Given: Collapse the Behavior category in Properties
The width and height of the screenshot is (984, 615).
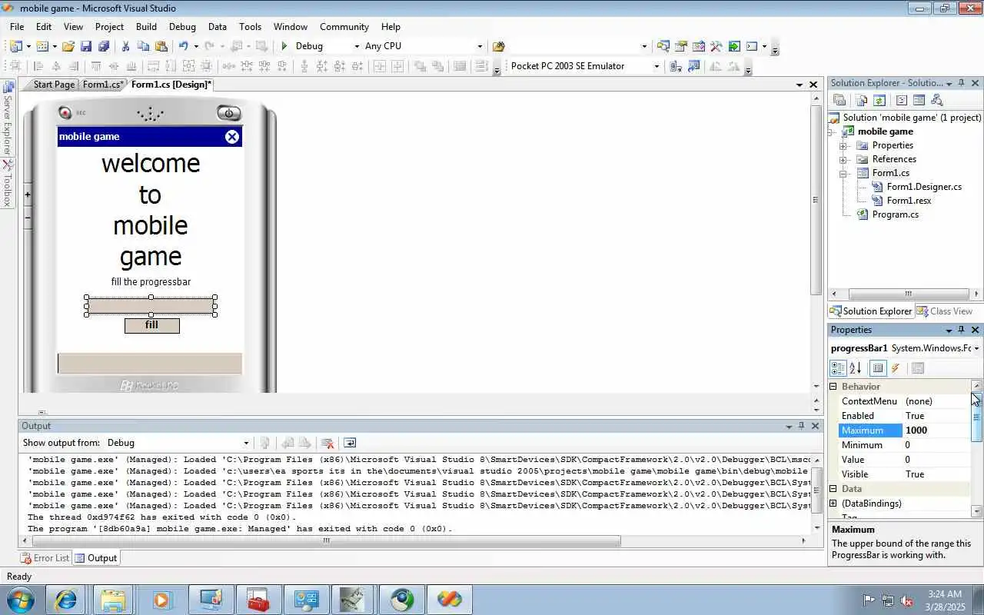Looking at the screenshot, I should (x=833, y=387).
